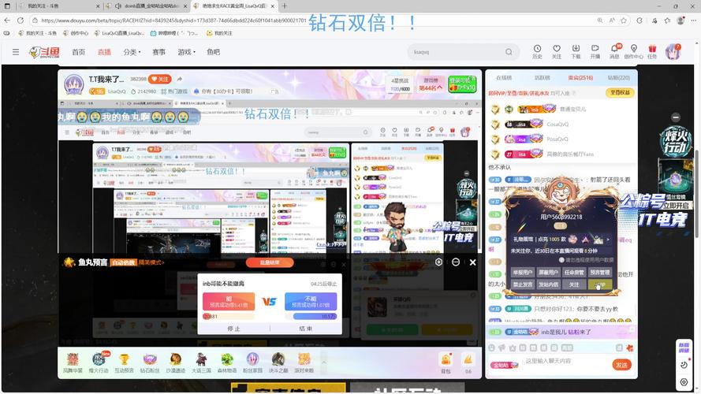Click 禁止发言 in user card

coord(523,284)
